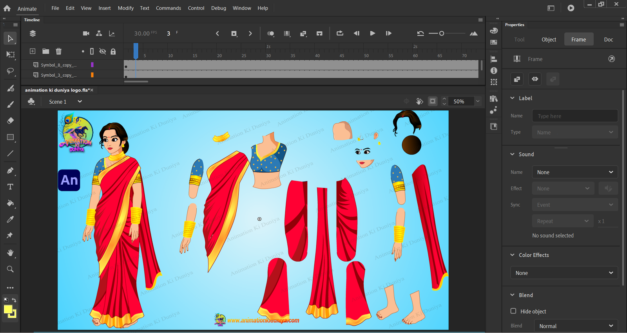The image size is (627, 333).
Task: Select the Text tool
Action: pyautogui.click(x=11, y=187)
